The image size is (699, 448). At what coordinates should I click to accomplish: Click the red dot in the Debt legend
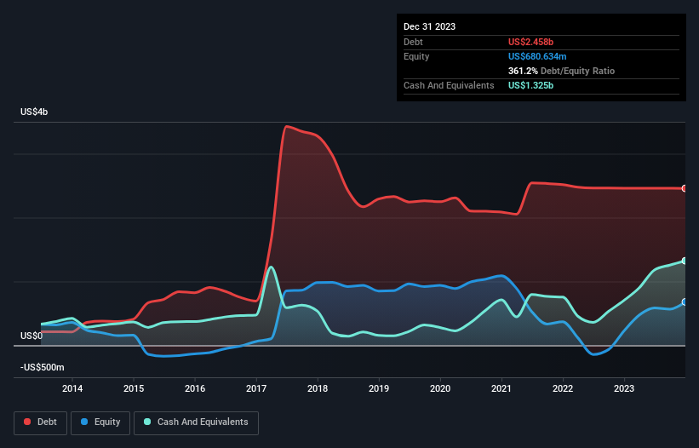(x=27, y=422)
